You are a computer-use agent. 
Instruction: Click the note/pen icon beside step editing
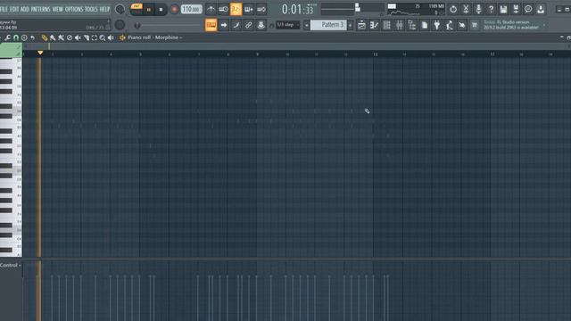pyautogui.click(x=236, y=25)
